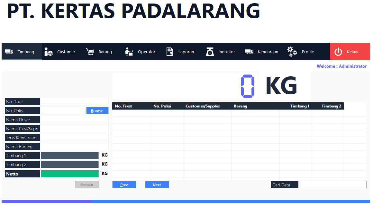Click the Cari Data search field
The height and width of the screenshot is (205, 373).
tap(332, 184)
